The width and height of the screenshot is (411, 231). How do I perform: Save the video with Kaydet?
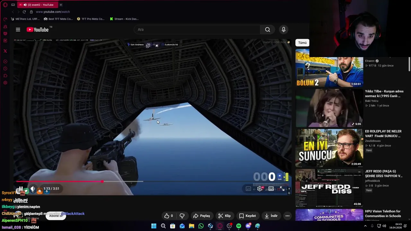(248, 216)
